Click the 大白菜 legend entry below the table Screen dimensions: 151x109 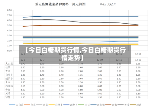[x=16, y=105]
